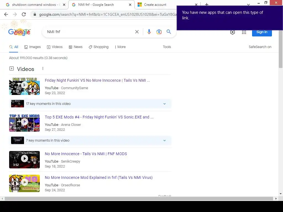Open search by image camera icon
This screenshot has height=212, width=283.
[159, 32]
